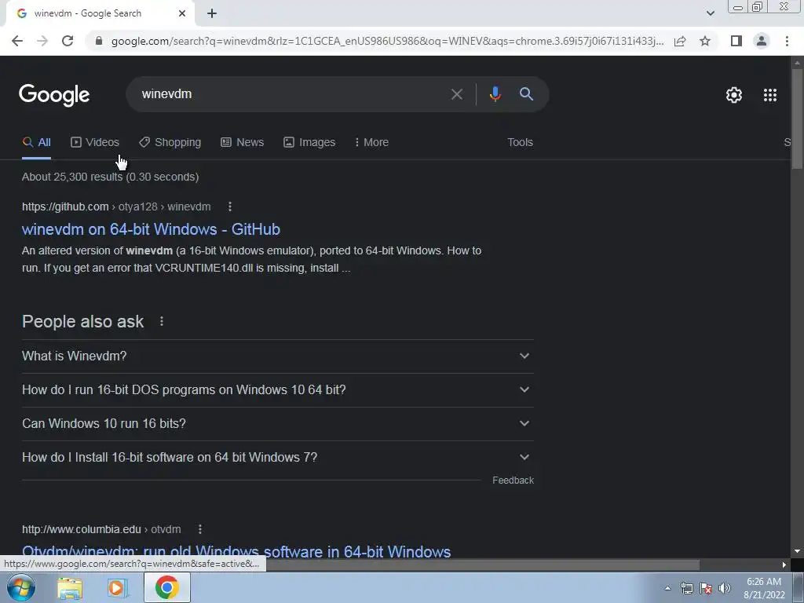Bookmark this page with the star icon
Screen dimensions: 804x603
click(x=705, y=41)
